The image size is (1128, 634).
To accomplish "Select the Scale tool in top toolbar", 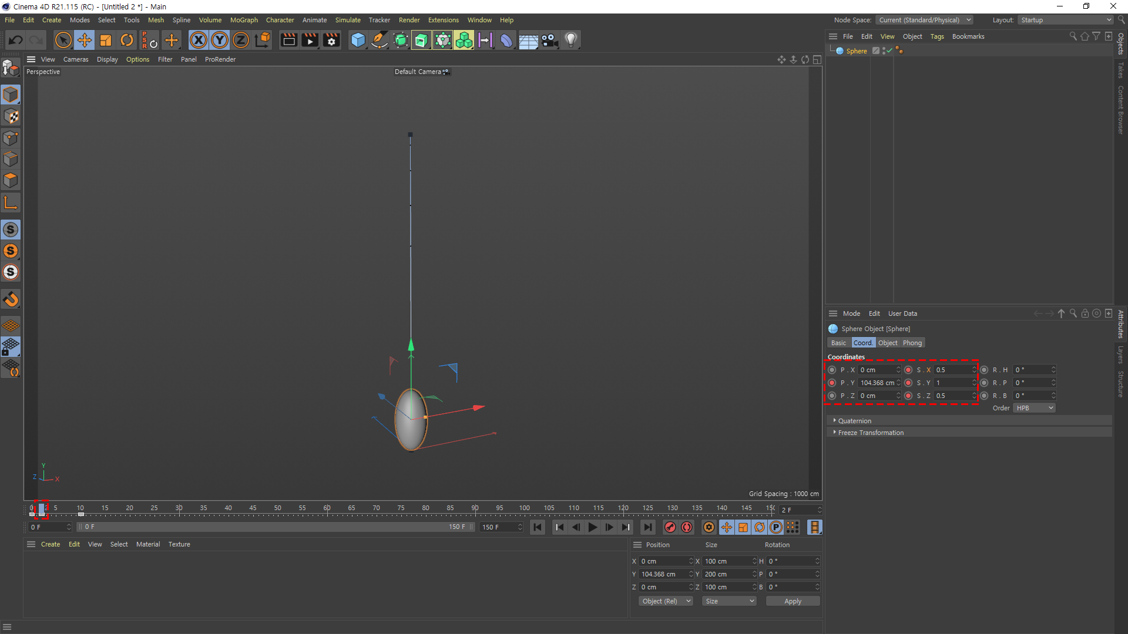I will point(106,40).
